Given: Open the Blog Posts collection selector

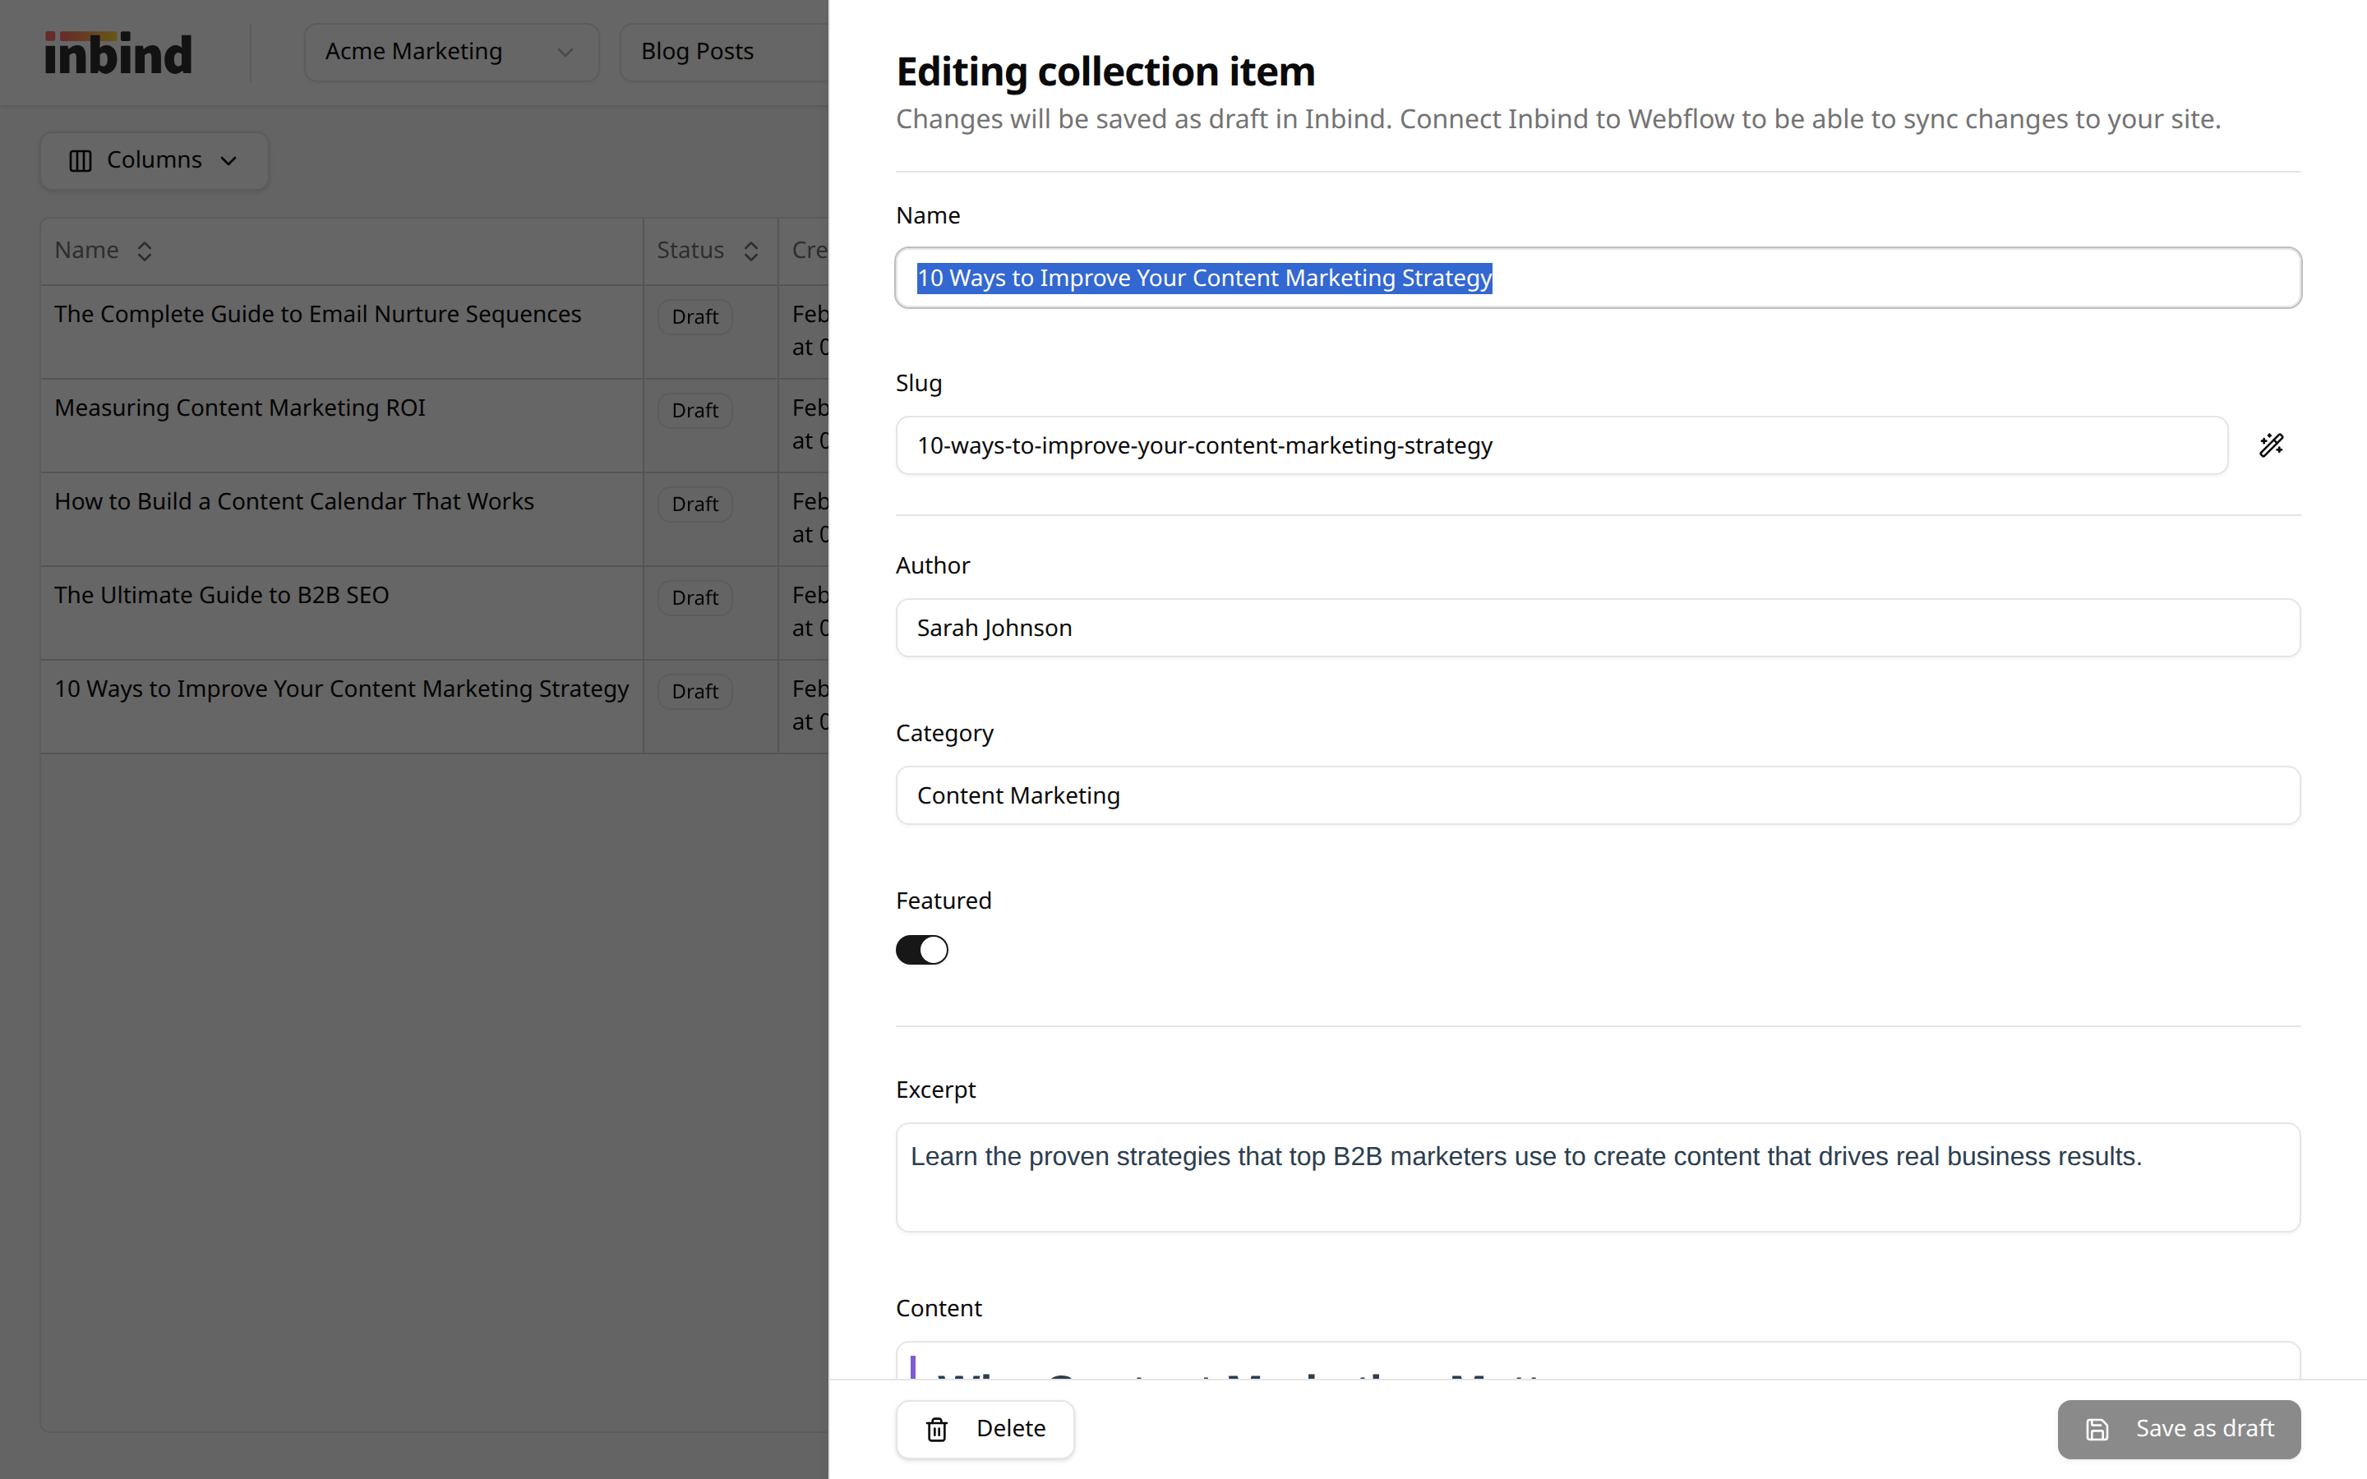Looking at the screenshot, I should click(x=724, y=52).
